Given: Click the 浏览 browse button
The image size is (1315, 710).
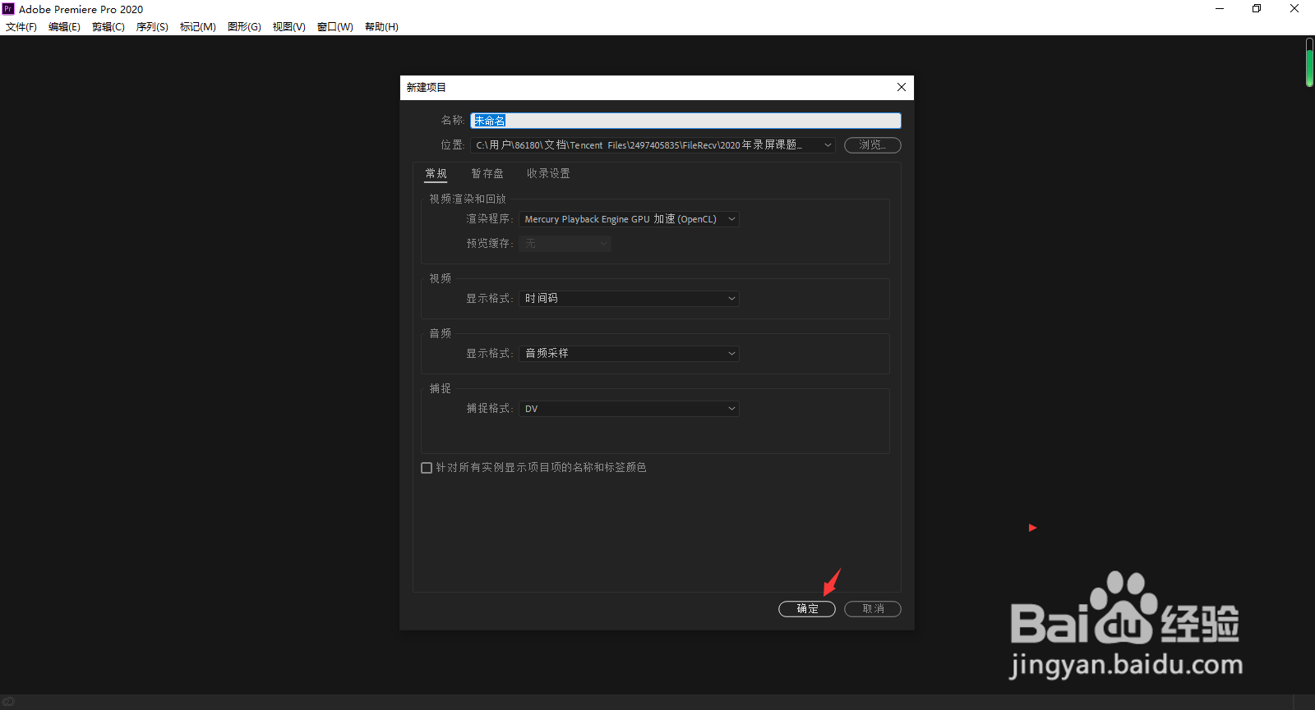Looking at the screenshot, I should click(872, 145).
